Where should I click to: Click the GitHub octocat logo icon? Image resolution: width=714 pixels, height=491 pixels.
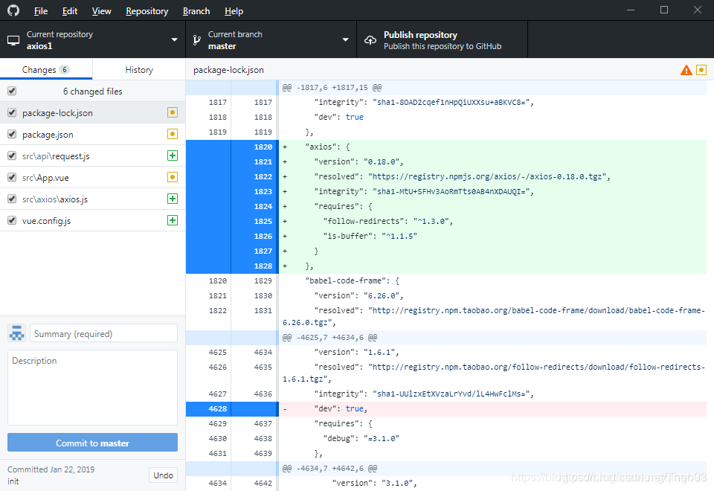coord(13,10)
